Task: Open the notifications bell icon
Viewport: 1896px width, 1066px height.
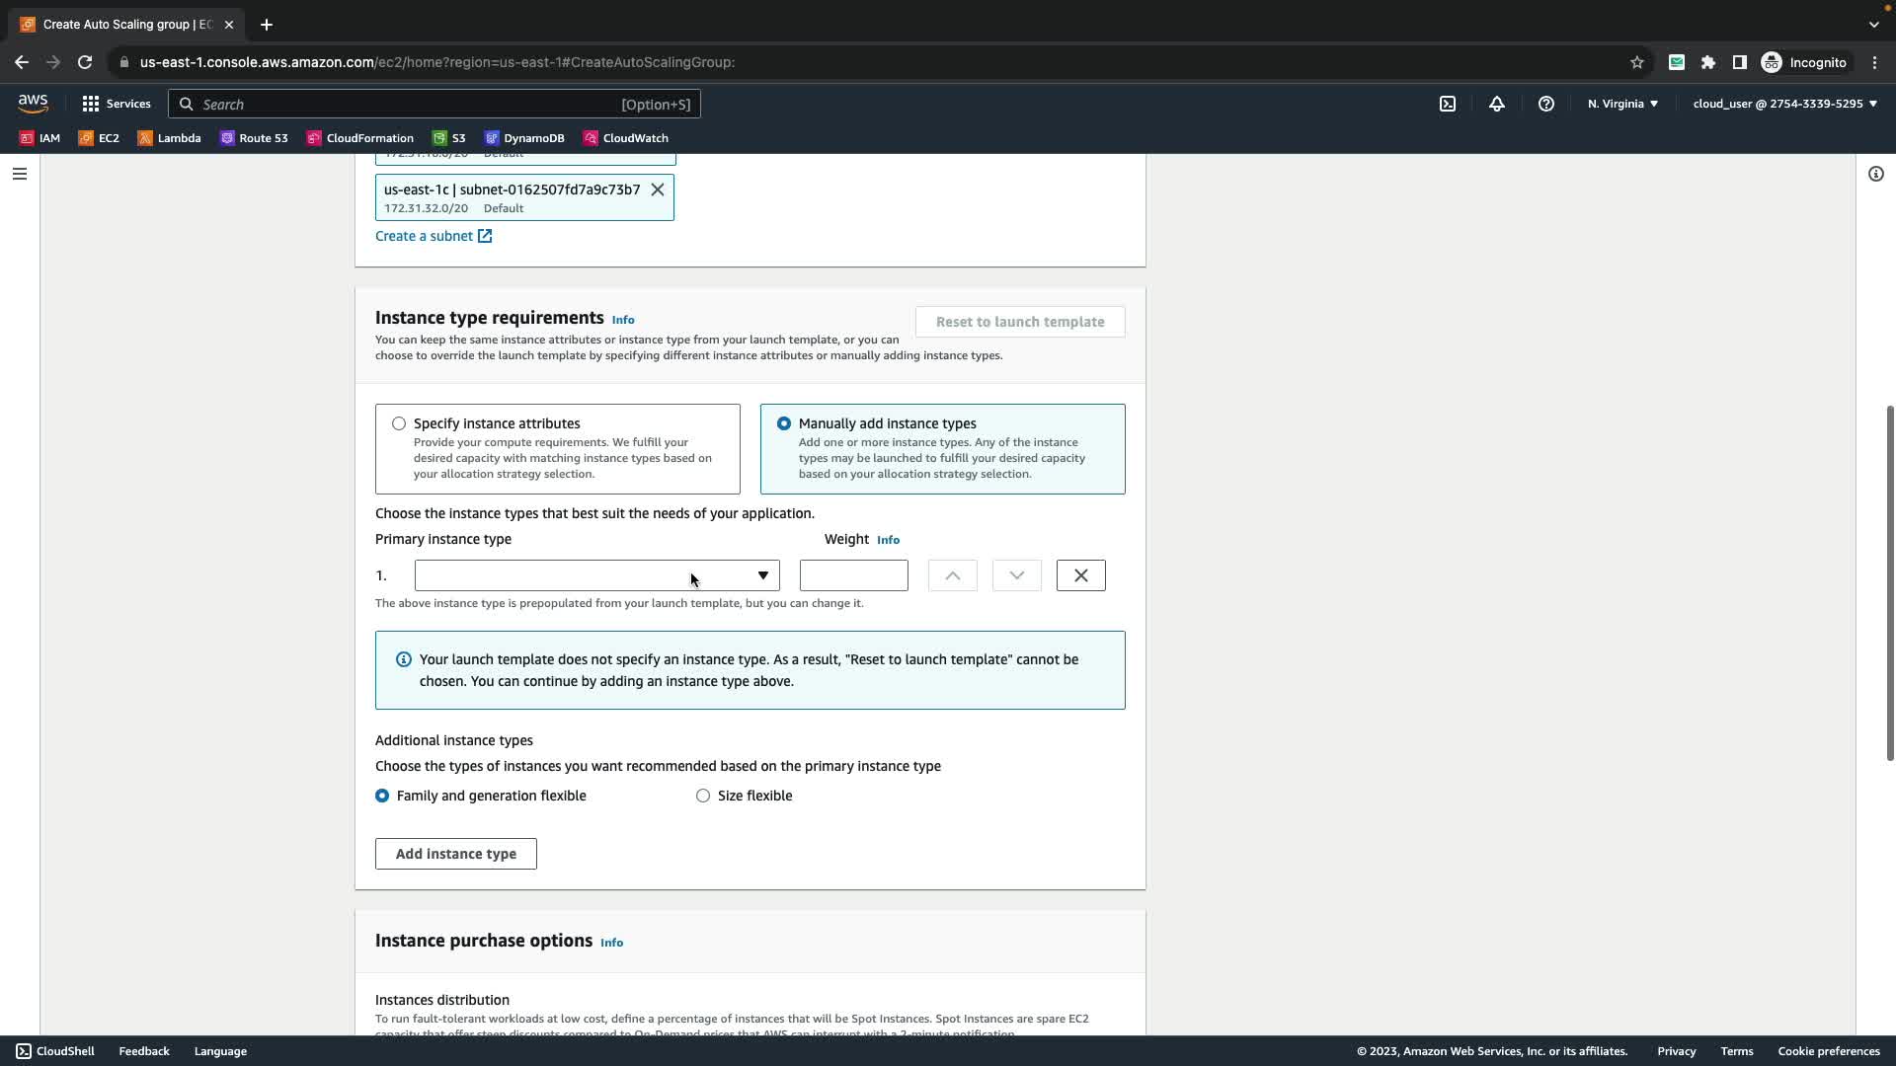Action: click(x=1497, y=104)
